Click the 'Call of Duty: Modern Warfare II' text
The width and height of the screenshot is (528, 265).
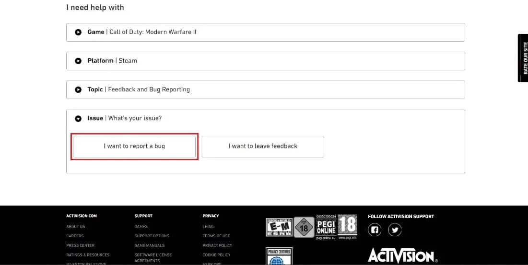(153, 32)
